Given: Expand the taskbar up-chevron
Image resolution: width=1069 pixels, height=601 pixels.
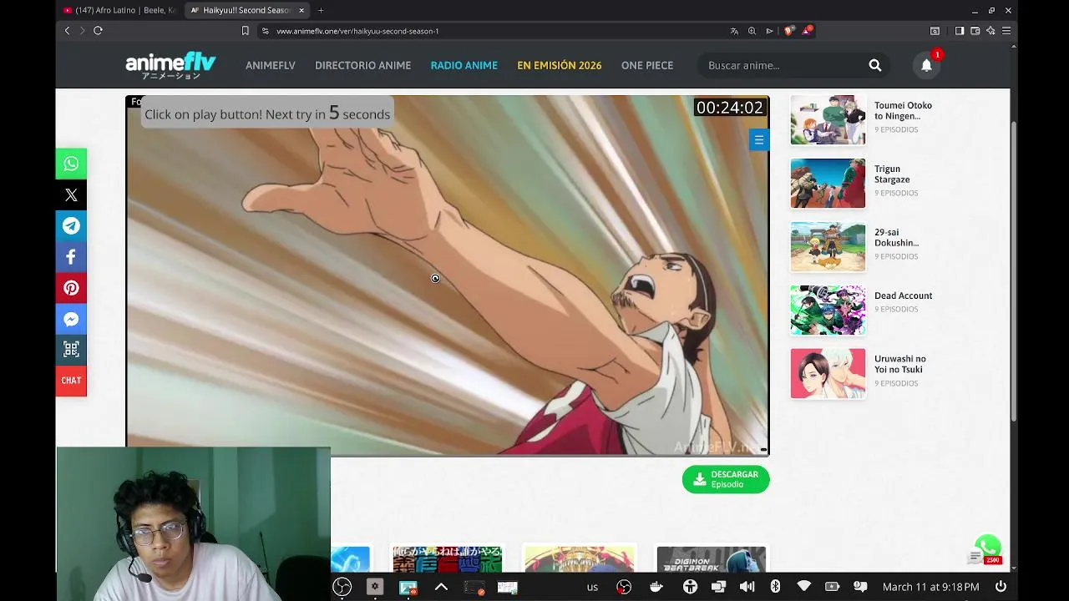Looking at the screenshot, I should (441, 587).
